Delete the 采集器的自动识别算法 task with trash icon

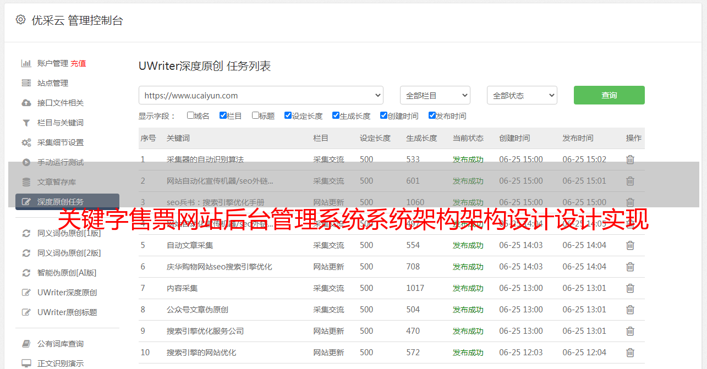click(x=630, y=159)
